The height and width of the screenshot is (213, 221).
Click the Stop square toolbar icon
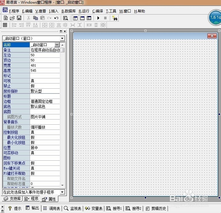(105, 18)
